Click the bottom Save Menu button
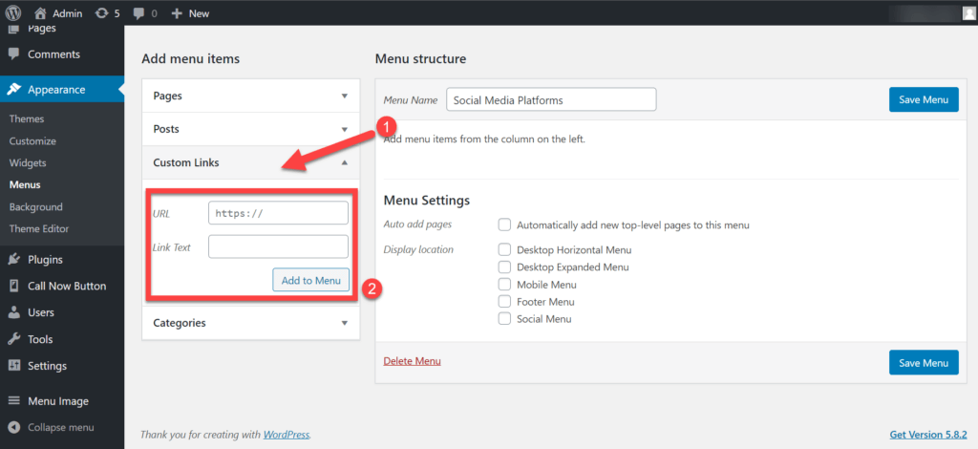The width and height of the screenshot is (978, 449). (x=924, y=362)
